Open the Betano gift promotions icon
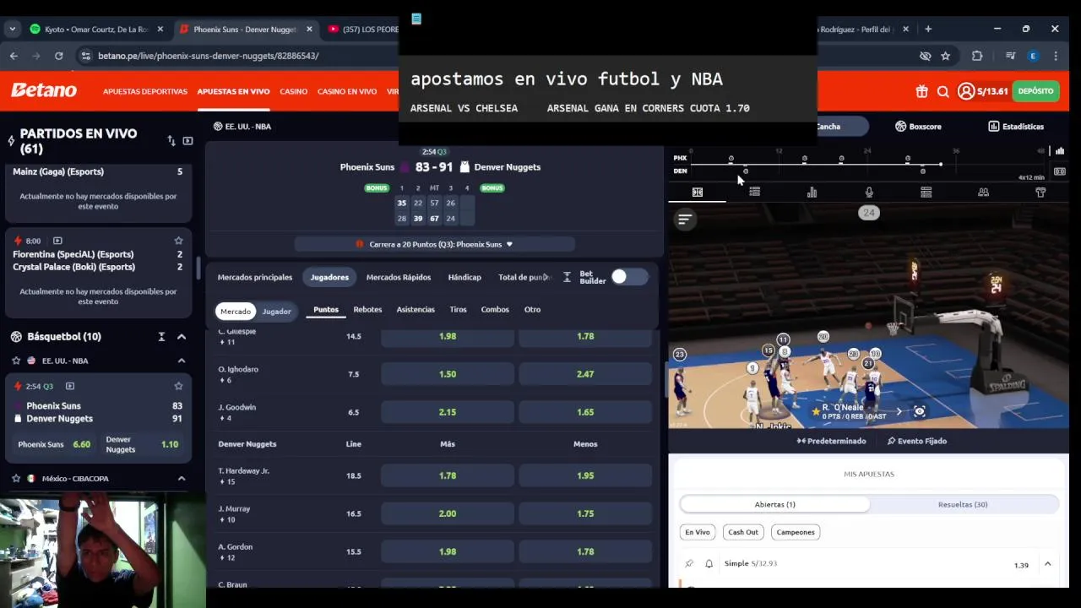This screenshot has height=608, width=1081. 921,91
